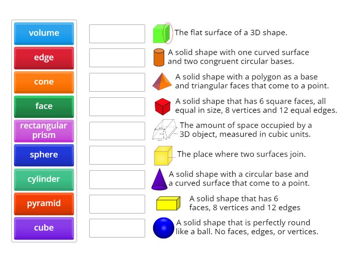This screenshot has height=262, width=350.
Task: Select the cylinder answer tile
Action: [x=44, y=179]
